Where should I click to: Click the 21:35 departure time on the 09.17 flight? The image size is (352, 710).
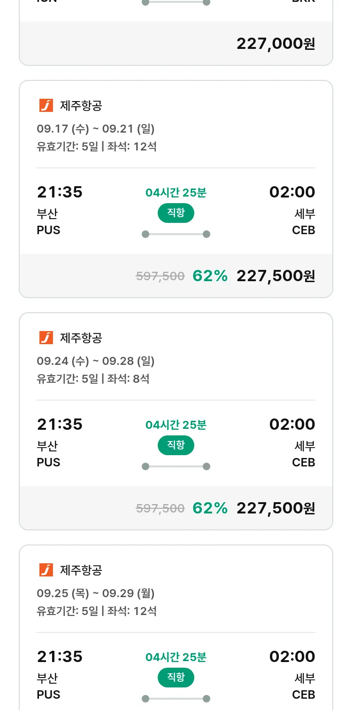pos(60,192)
